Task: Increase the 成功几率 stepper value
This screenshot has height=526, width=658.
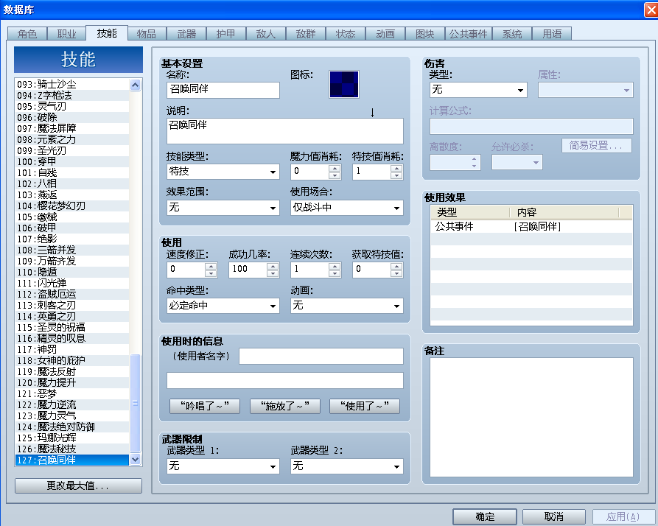Action: (273, 266)
